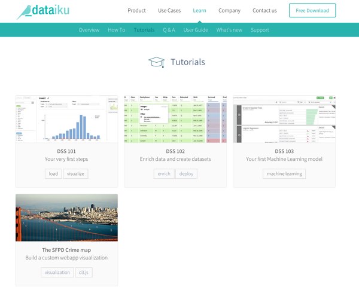
Task: Click 'Your very first steps' text
Action: tap(66, 159)
